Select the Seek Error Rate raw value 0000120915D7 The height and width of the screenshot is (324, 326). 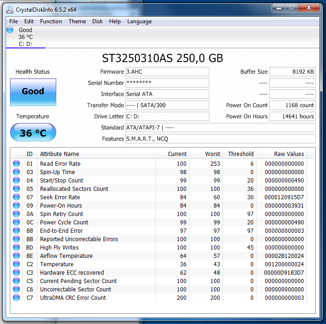284,197
